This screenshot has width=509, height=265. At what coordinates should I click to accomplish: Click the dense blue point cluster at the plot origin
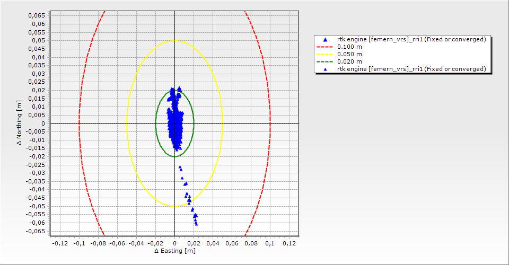[174, 123]
